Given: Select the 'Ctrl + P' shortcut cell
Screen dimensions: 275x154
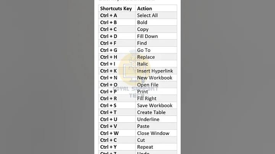Looking at the screenshot, I should pos(117,91).
